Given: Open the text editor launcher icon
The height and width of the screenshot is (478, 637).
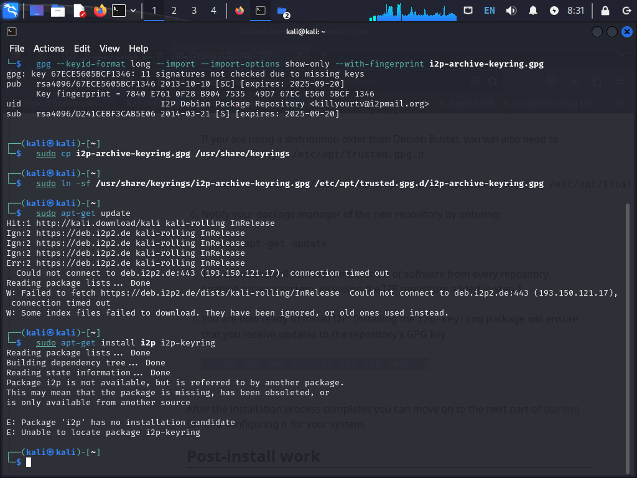Looking at the screenshot, I should click(x=79, y=11).
